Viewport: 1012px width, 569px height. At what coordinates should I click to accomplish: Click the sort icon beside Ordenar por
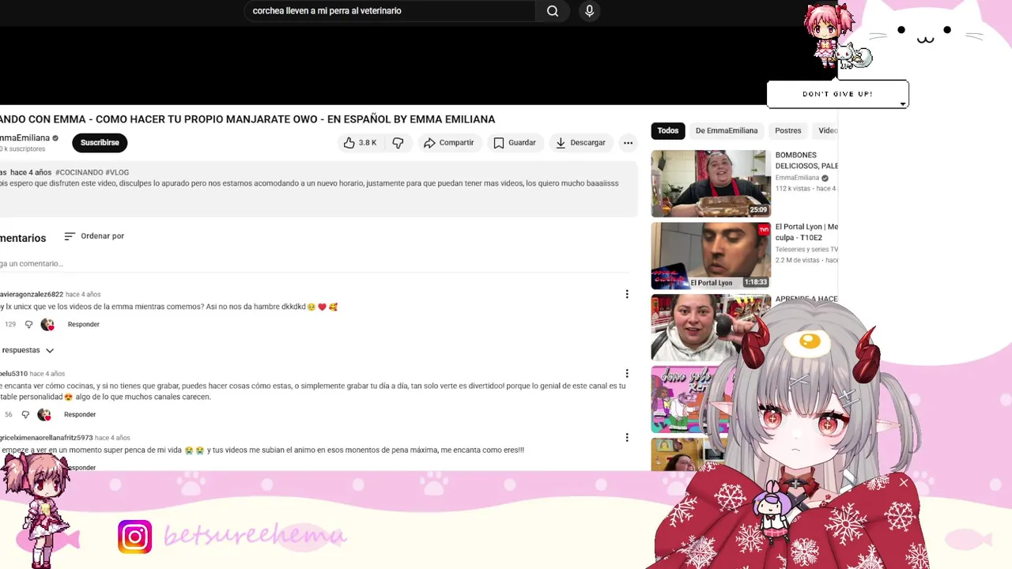click(70, 236)
